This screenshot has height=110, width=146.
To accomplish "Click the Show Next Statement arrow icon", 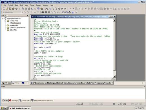I will (86, 9).
